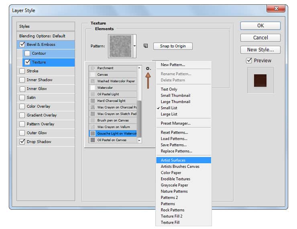Open the Pattern picker dropdown arrow
Screen dimensions: 297x229
coord(134,46)
